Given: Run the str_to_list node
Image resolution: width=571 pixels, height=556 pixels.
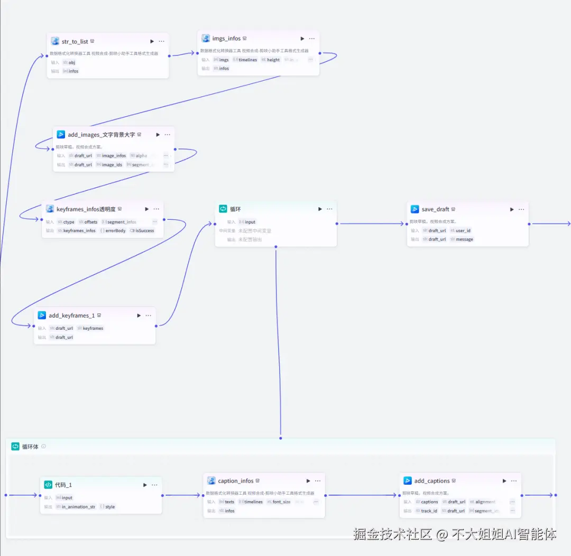Looking at the screenshot, I should [x=151, y=41].
